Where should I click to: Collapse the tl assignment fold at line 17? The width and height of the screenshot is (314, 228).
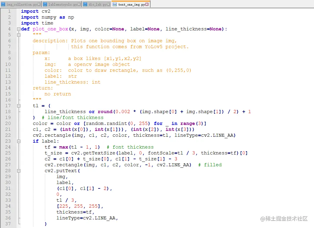pos(19,106)
